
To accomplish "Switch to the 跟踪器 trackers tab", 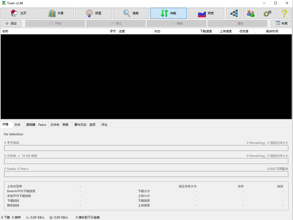I will point(31,125).
